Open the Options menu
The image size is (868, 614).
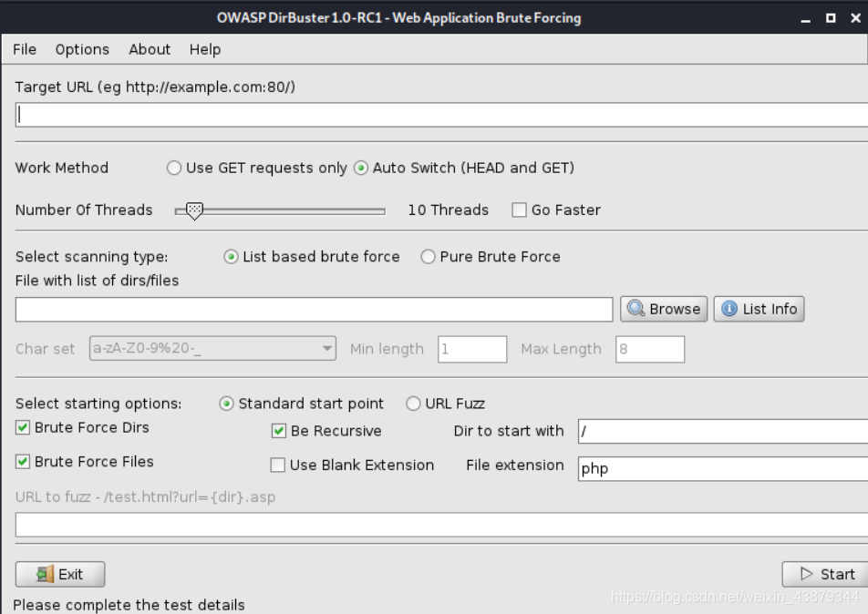pyautogui.click(x=82, y=49)
